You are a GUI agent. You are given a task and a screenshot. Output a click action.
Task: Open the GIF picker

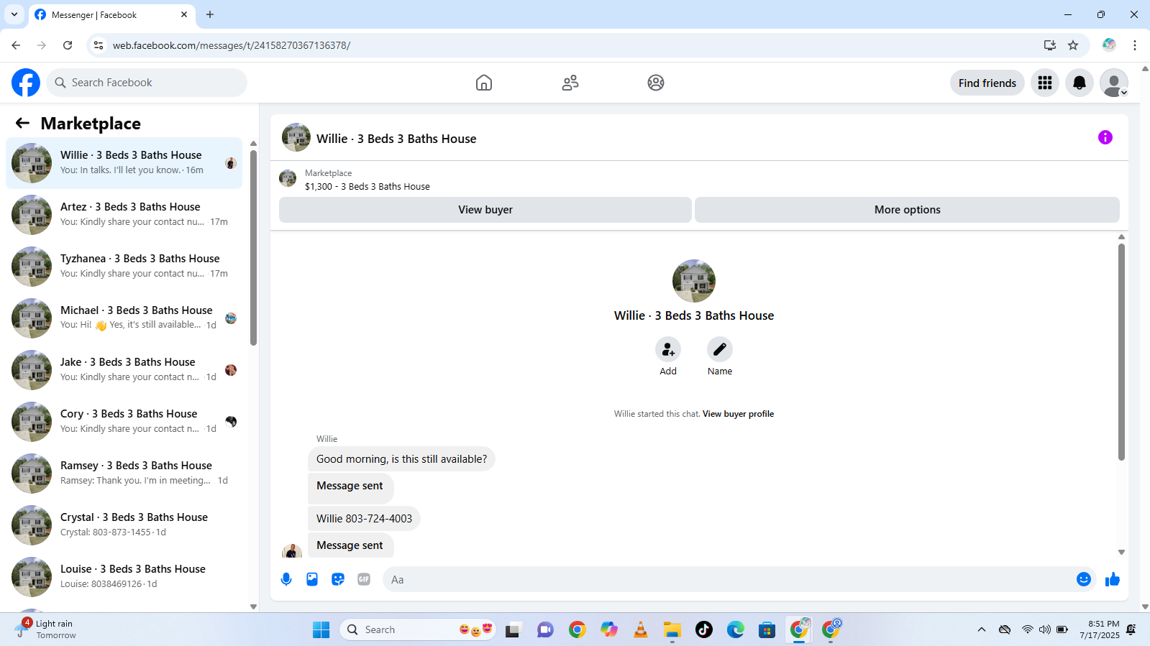tap(364, 579)
